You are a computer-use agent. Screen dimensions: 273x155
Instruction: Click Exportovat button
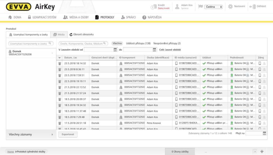(x=68, y=134)
